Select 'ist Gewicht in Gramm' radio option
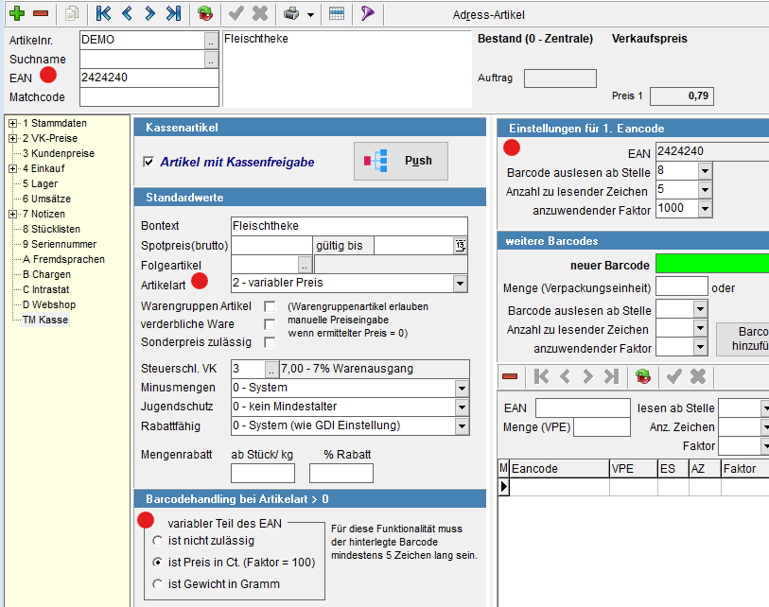The height and width of the screenshot is (607, 769). click(157, 584)
